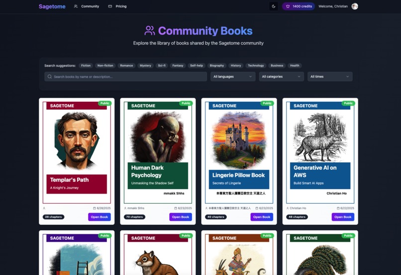Viewport: 401px width, 275px height.
Task: Click the Sagetome logo
Action: point(52,6)
